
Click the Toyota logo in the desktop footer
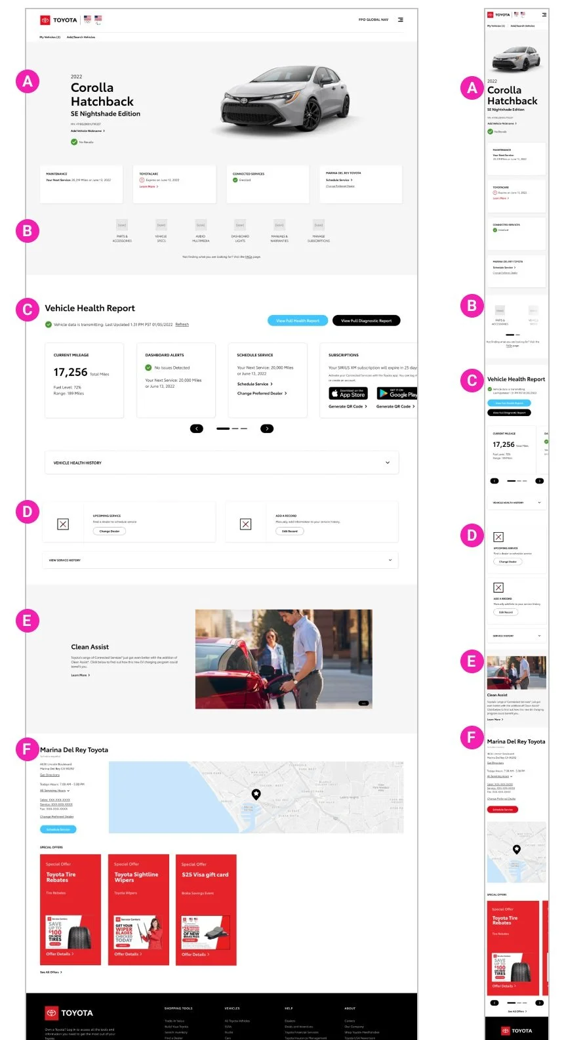[69, 1013]
